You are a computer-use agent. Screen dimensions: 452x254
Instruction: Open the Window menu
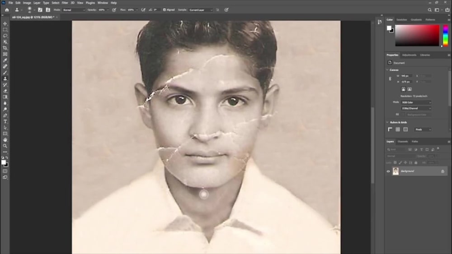pos(103,3)
